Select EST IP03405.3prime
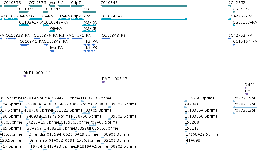This screenshot has width=257, height=151. 97,110
